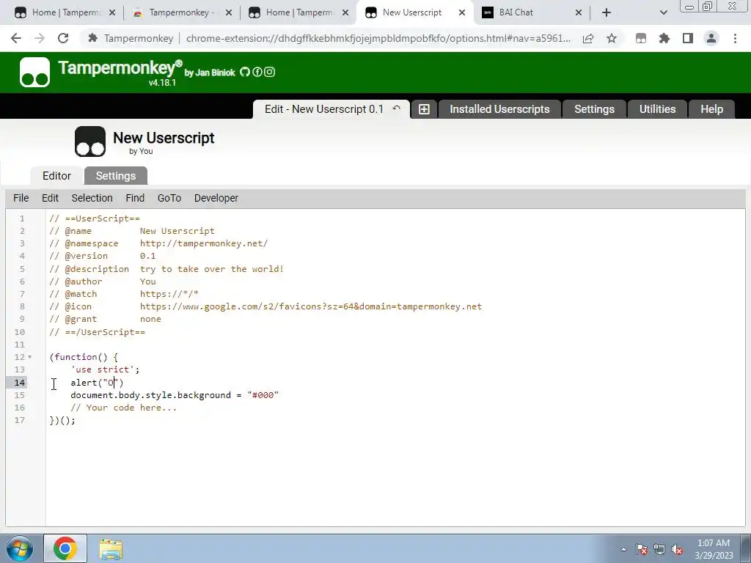
Task: Click the @namespace tampermonkey.net line
Action: 158,243
